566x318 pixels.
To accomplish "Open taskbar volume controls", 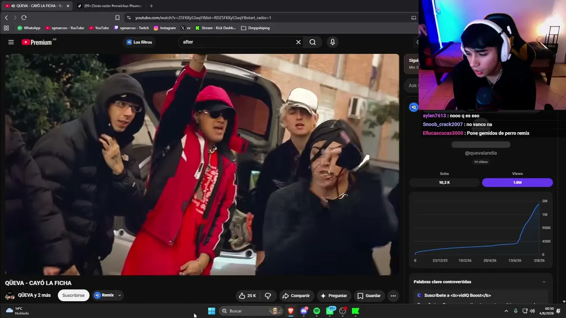I will (x=532, y=311).
